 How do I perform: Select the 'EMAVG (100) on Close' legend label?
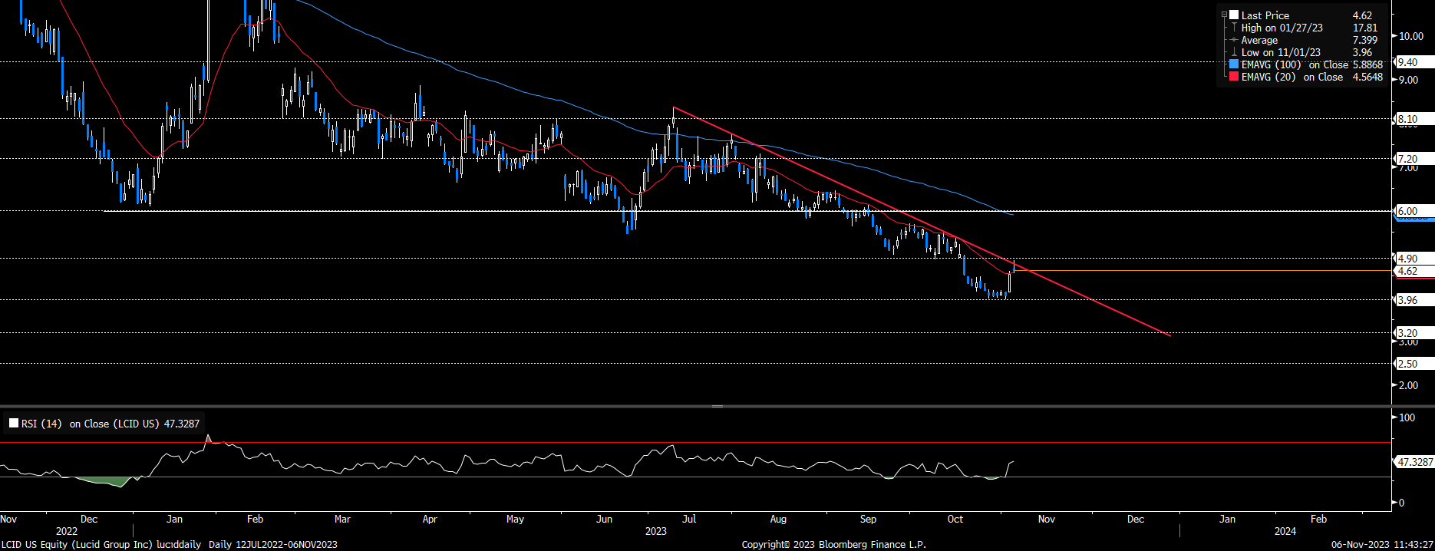1295,64
